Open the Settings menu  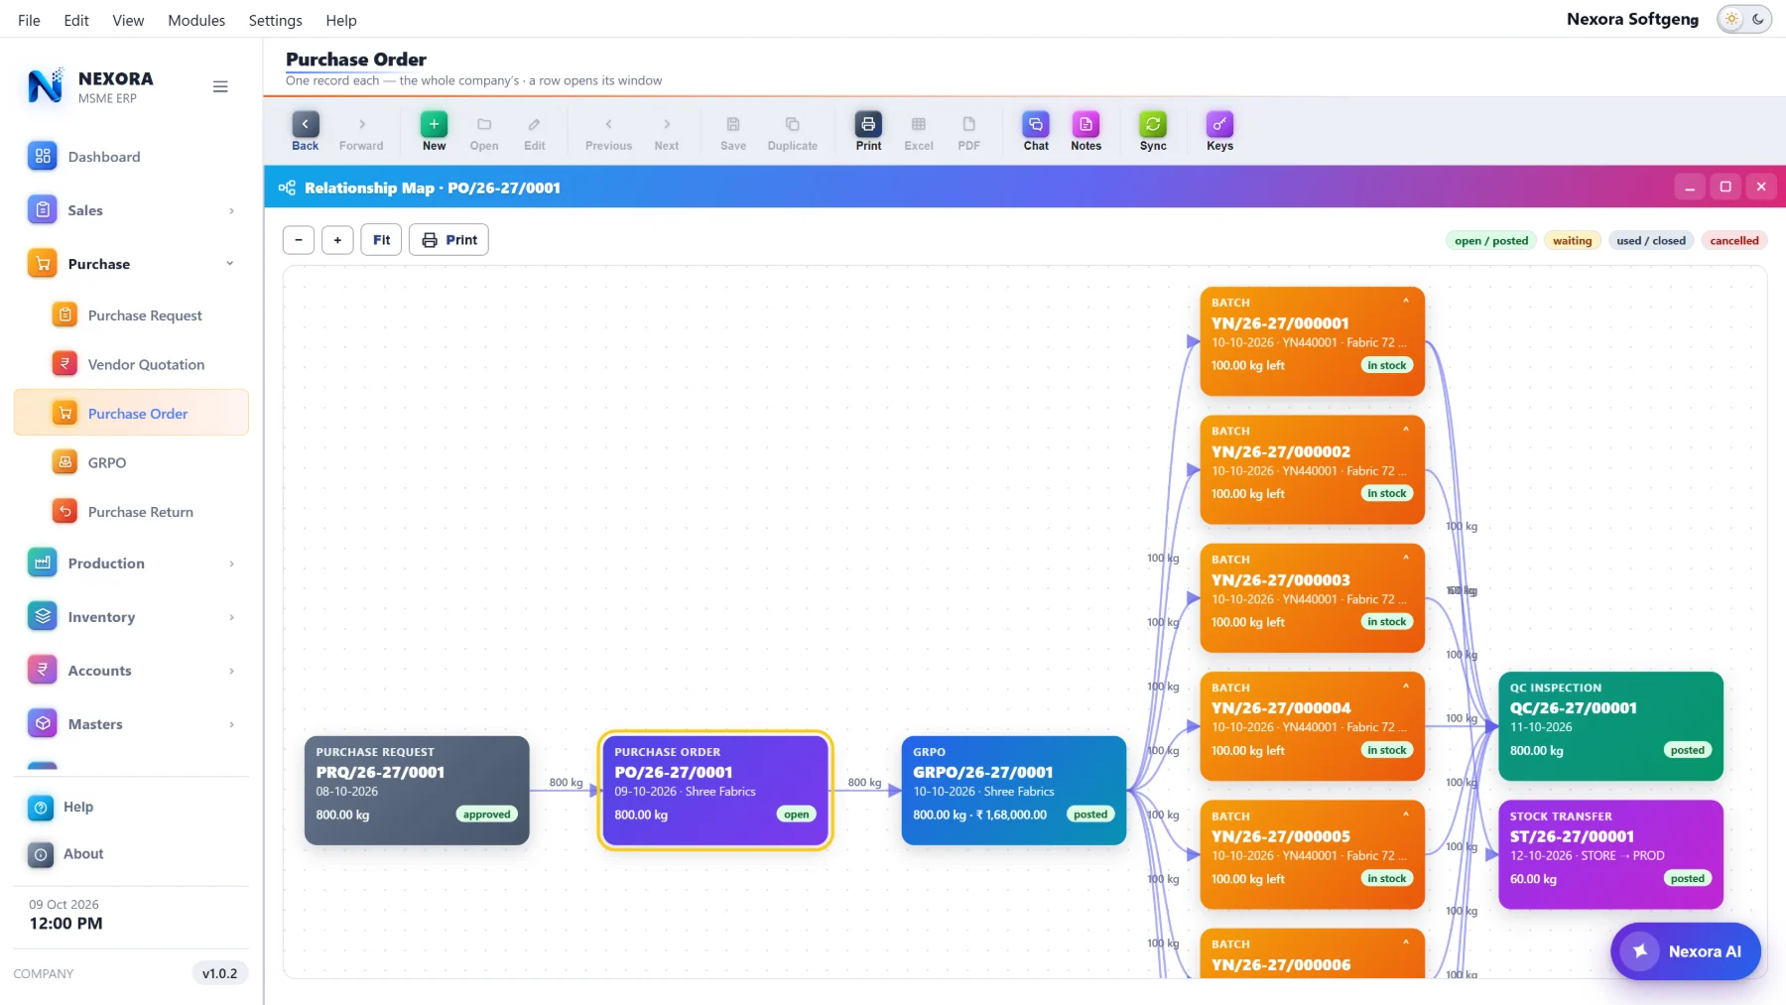click(x=275, y=20)
